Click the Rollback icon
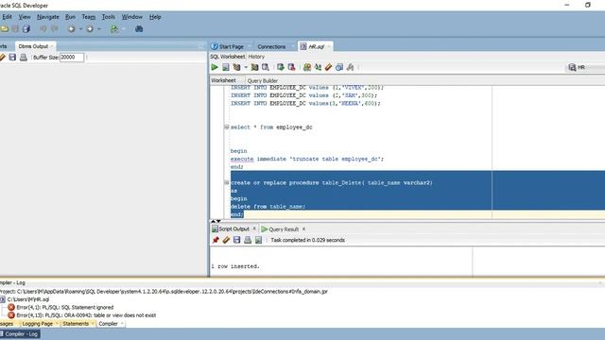The width and height of the screenshot is (605, 340). (x=292, y=67)
